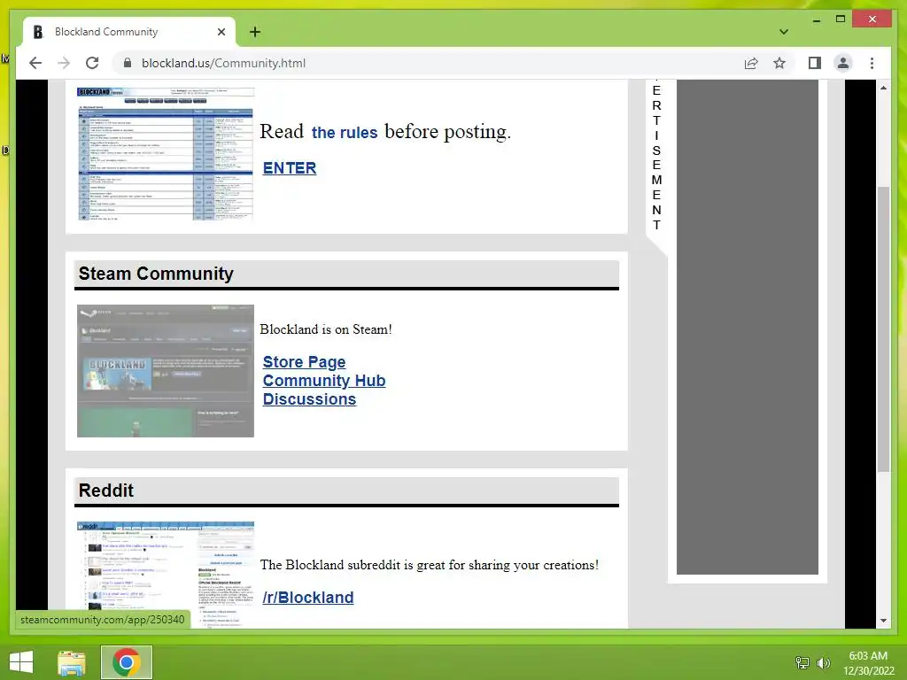Open the Chrome profile menu
The height and width of the screenshot is (680, 907).
(x=843, y=63)
